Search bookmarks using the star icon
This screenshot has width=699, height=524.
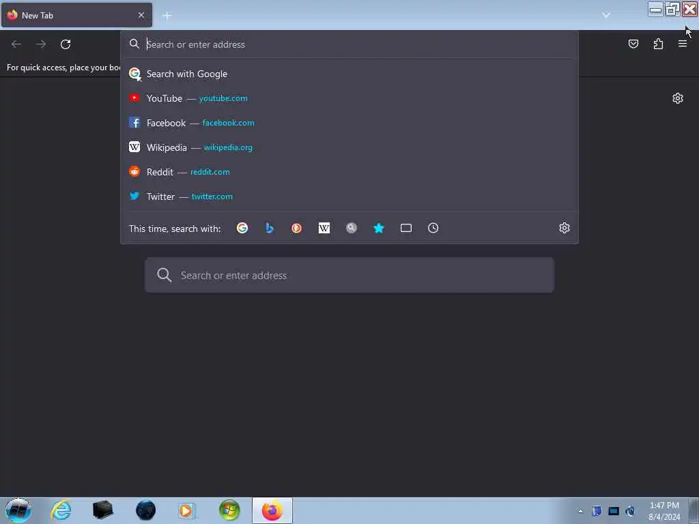pyautogui.click(x=378, y=228)
